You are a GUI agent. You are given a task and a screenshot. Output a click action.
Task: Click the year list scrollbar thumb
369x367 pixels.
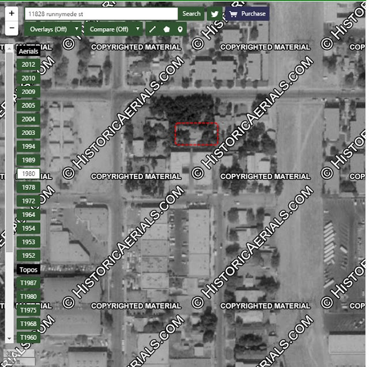(x=9, y=152)
